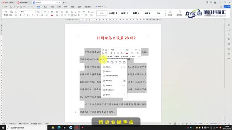Click the left alignment icon in ribbon
The image size is (232, 130).
tap(62, 15)
